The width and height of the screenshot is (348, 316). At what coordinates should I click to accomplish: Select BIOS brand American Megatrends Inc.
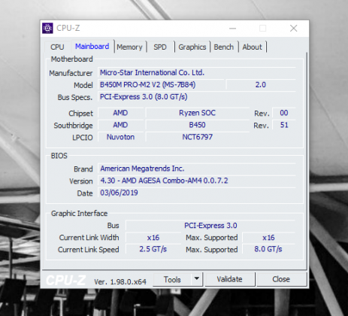(x=197, y=169)
